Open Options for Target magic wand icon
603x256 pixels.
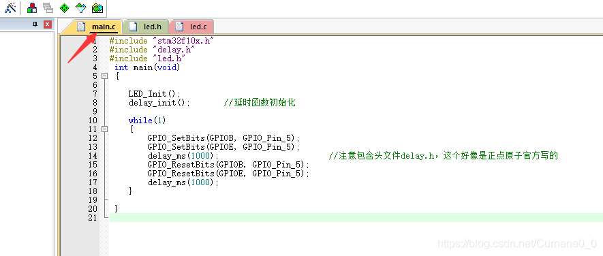(10, 7)
